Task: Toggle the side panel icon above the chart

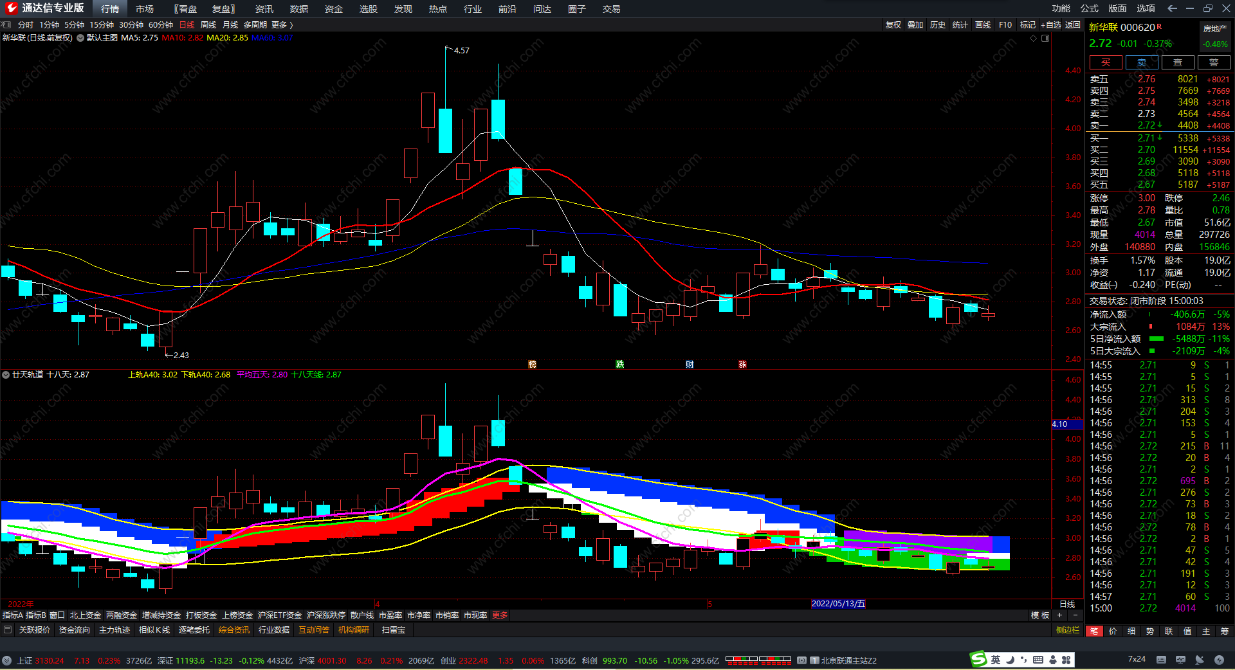Action: 1045,38
